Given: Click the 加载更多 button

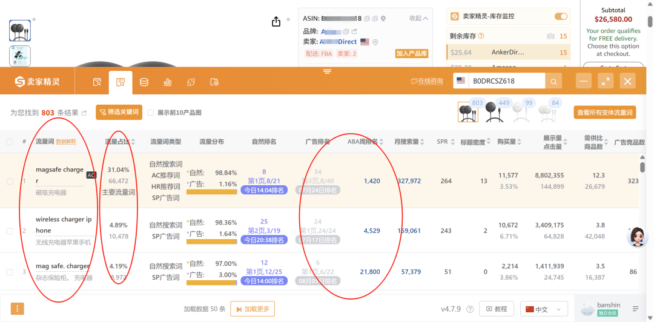Looking at the screenshot, I should [253, 309].
